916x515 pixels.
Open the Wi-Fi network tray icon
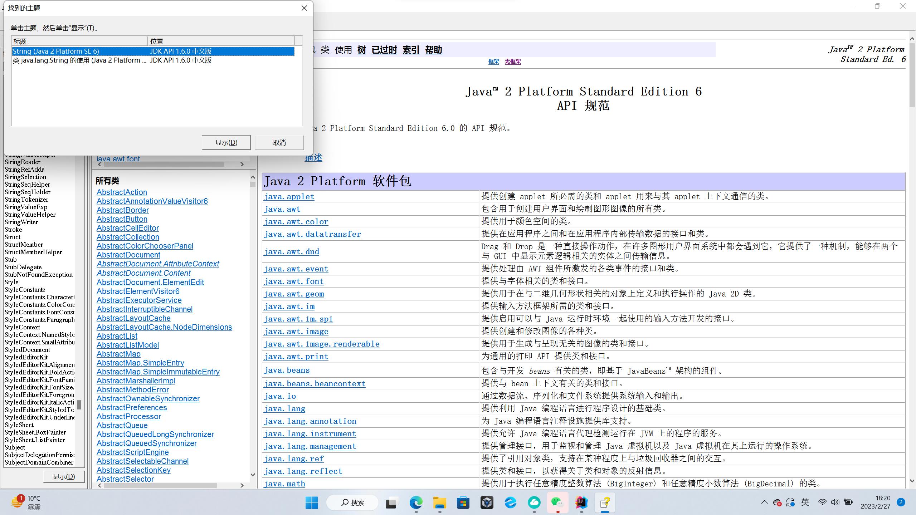823,502
